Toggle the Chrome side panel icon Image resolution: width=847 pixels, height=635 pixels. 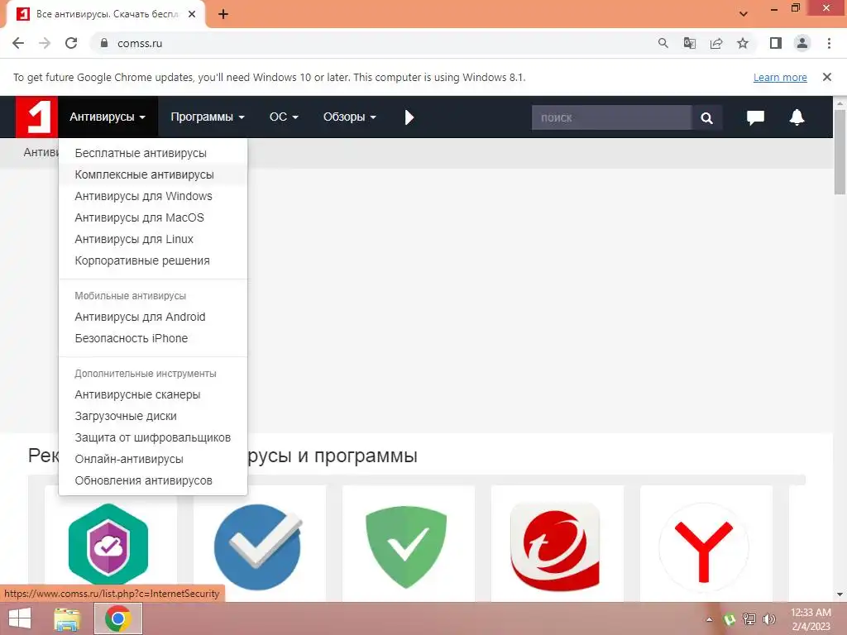tap(776, 43)
